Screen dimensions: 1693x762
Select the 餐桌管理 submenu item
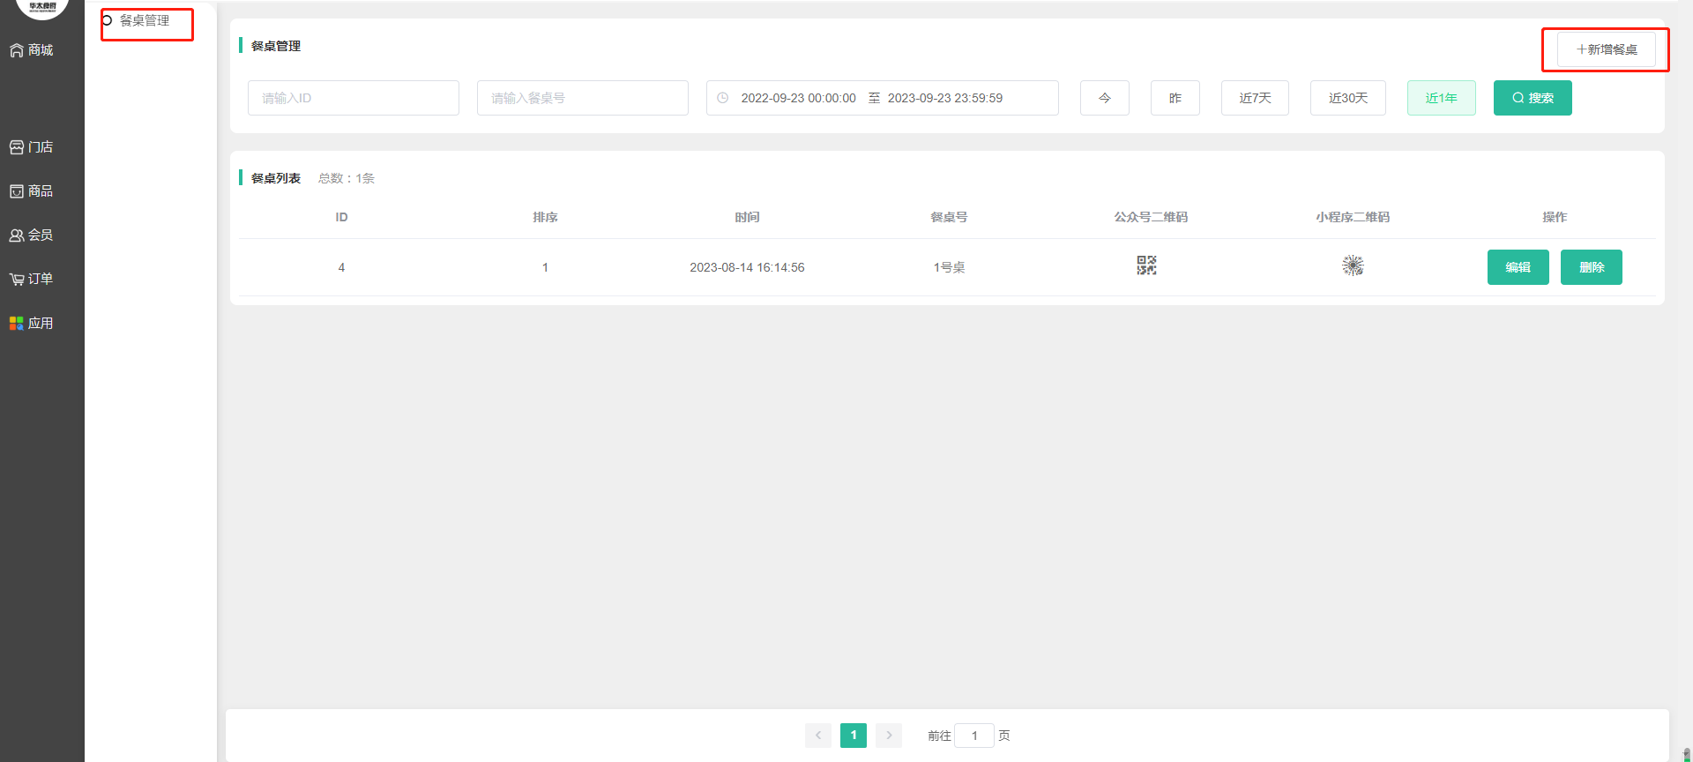[145, 20]
